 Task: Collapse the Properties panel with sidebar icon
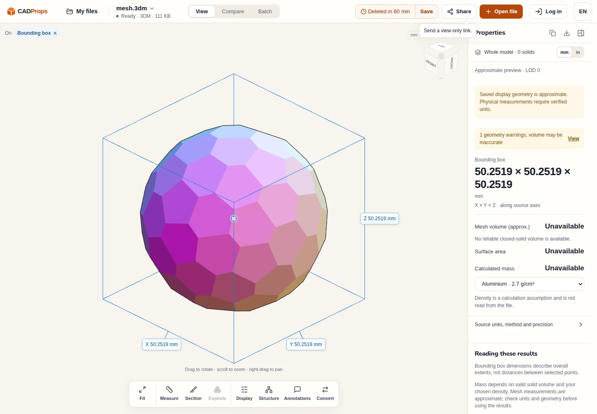(x=581, y=33)
